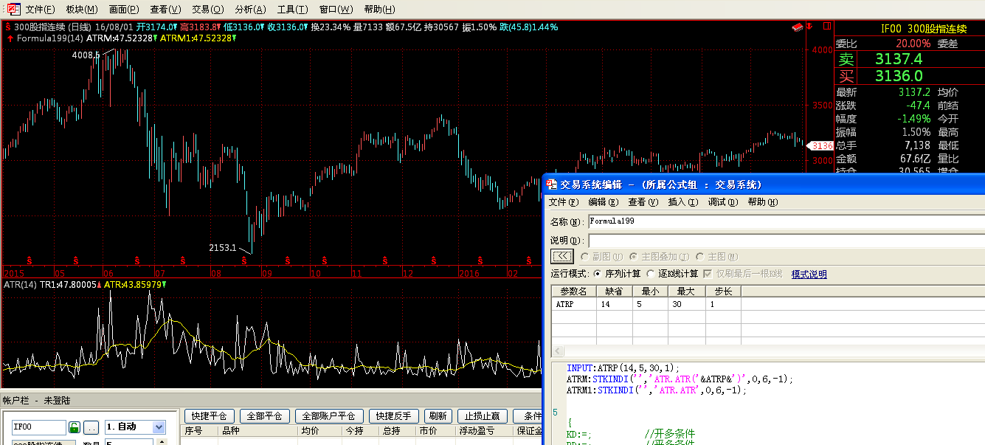Screen dimensions: 985x445
Task: Click the app logo icon beside 文件 menu
Action: pos(13,9)
